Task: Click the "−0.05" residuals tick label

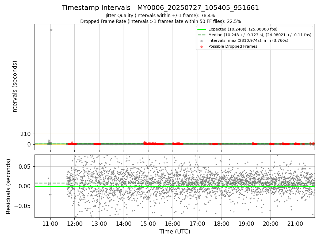Action: tap(23, 206)
